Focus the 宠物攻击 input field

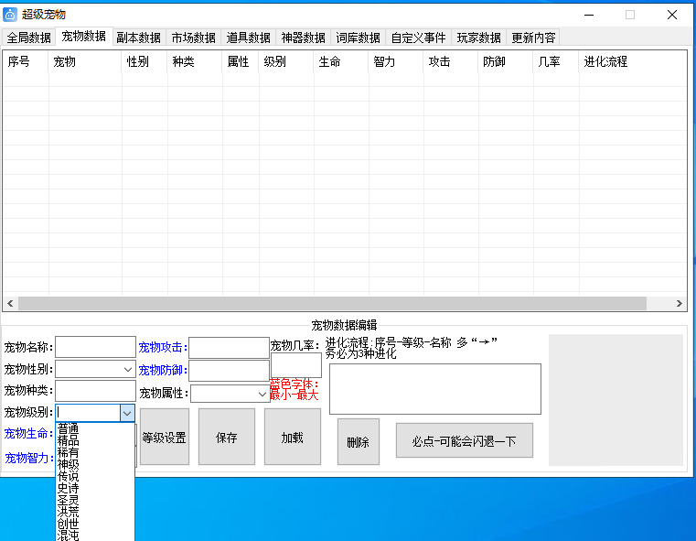pos(229,347)
